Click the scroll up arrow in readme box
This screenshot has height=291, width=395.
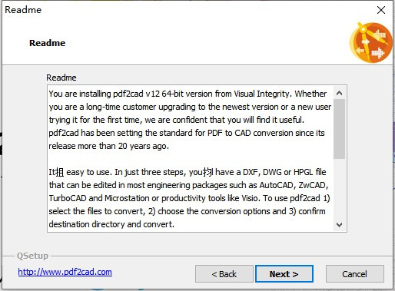[x=339, y=93]
